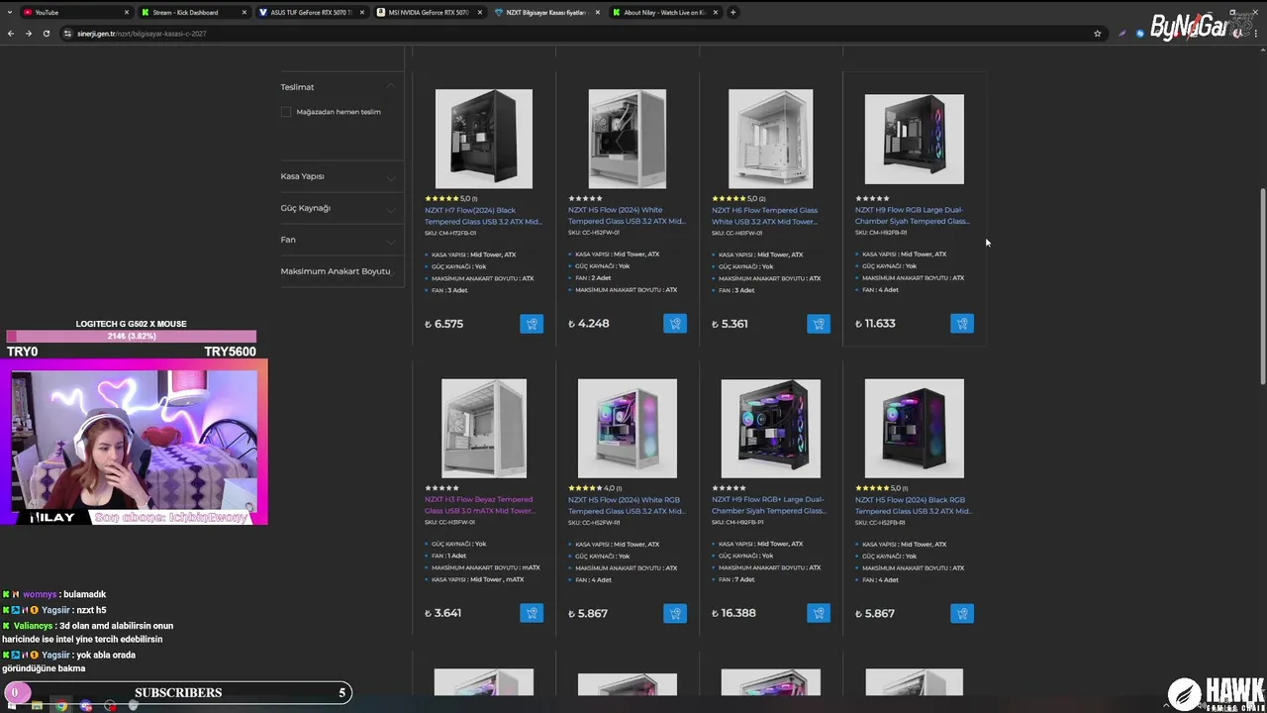Tick the Mağazadan hemen teslim checkbox
The width and height of the screenshot is (1267, 713).
[286, 112]
